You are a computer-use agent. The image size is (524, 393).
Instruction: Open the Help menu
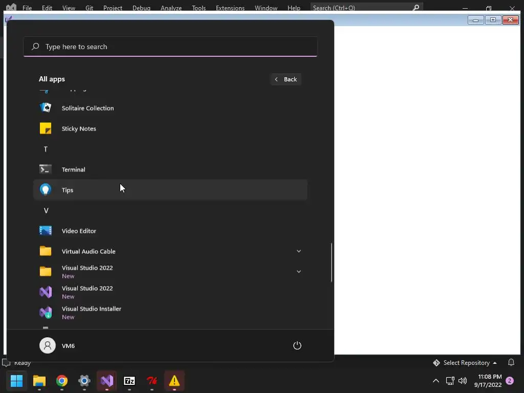294,8
